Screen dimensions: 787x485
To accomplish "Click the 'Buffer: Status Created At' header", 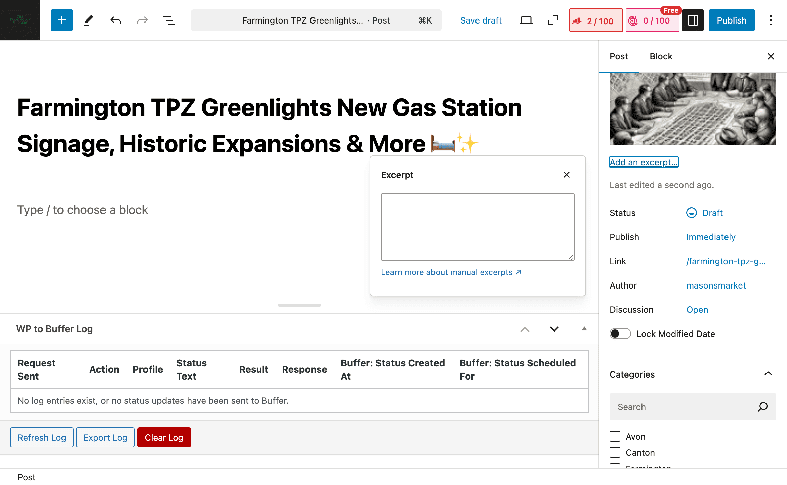I will pyautogui.click(x=392, y=369).
